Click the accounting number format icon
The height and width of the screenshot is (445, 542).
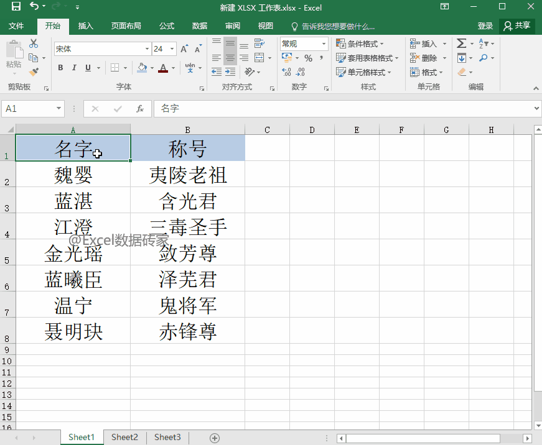click(287, 58)
